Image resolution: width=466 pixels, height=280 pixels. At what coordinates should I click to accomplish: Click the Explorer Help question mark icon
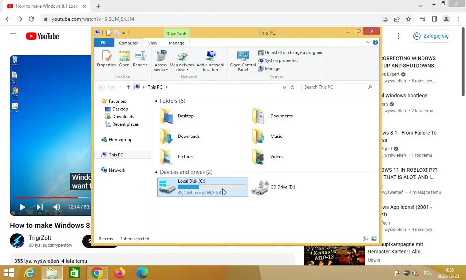(375, 42)
